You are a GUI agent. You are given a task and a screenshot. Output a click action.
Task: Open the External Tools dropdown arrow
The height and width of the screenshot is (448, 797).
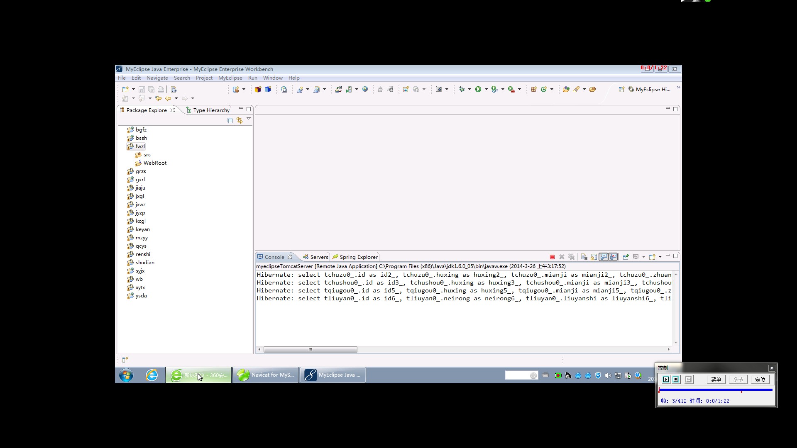[x=519, y=89]
